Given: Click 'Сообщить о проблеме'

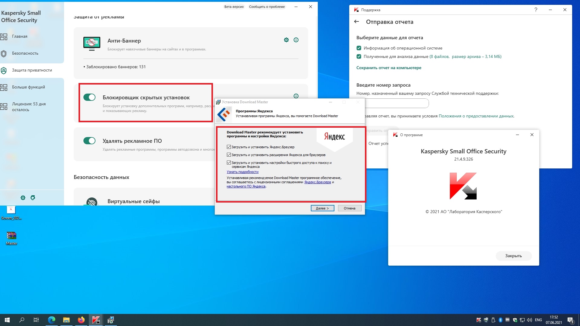Looking at the screenshot, I should click(x=267, y=7).
